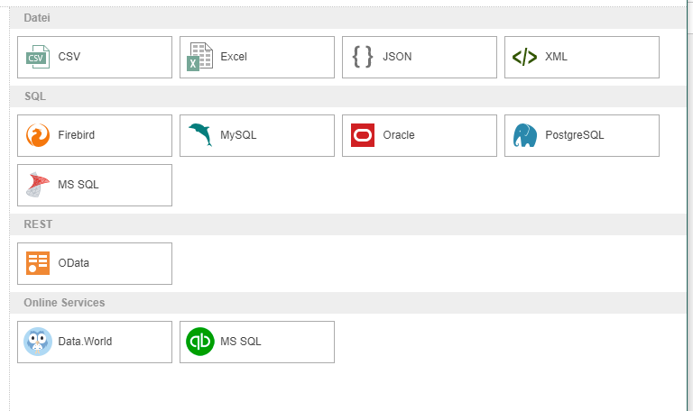The height and width of the screenshot is (411, 693).
Task: Click the Data.World owl icon
Action: click(x=38, y=342)
